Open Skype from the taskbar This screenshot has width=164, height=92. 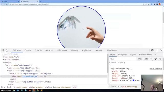(26, 90)
